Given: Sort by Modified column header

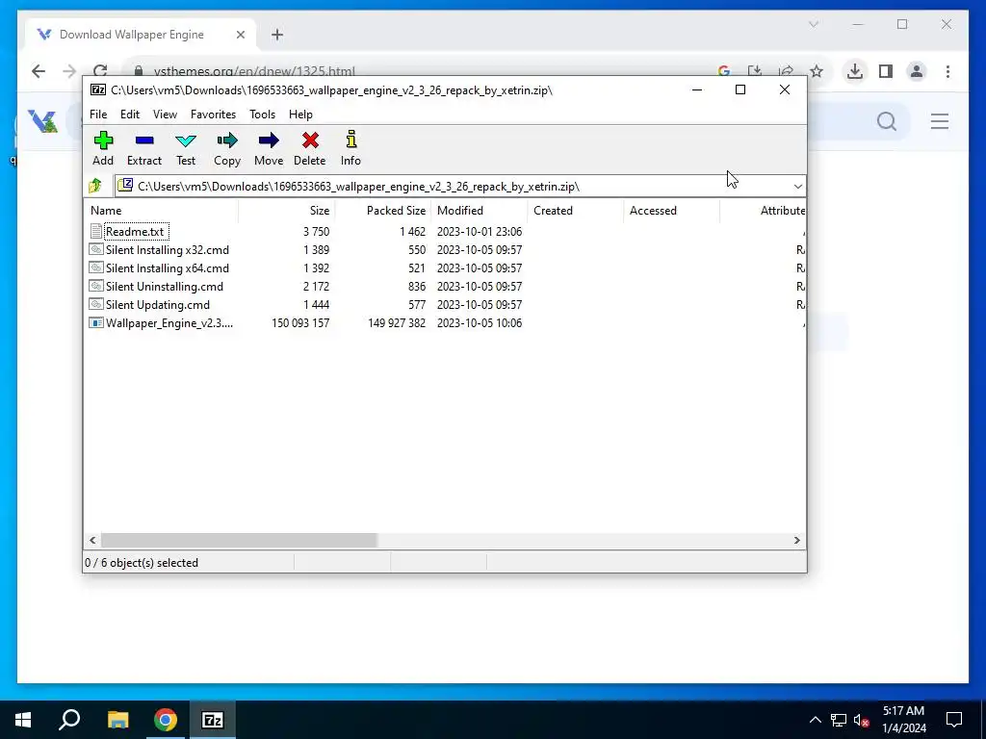Looking at the screenshot, I should coord(480,211).
